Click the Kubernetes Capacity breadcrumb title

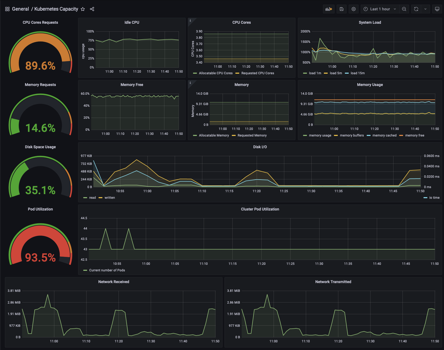coord(56,9)
